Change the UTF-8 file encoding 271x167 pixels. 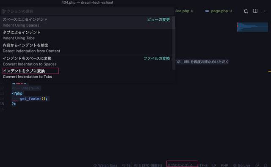202,165
